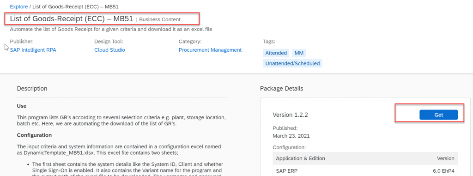The height and width of the screenshot is (176, 473).
Task: Click the Application & Edition column header
Action: coord(300,158)
